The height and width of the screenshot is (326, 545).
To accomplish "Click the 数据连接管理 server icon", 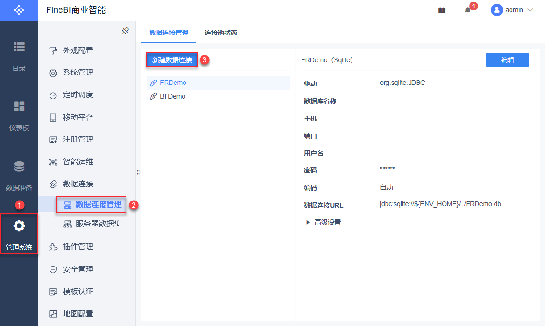I will [67, 205].
